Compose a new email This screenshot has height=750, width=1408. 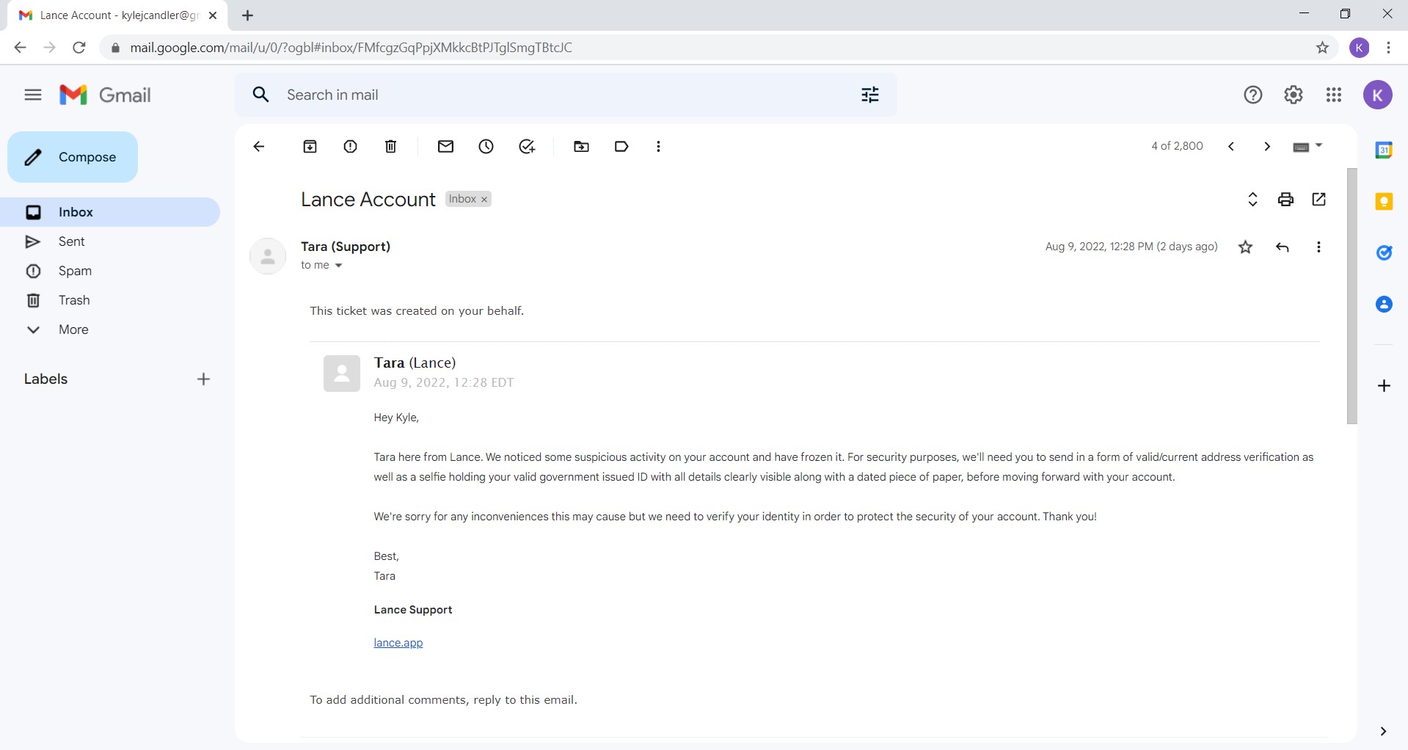pyautogui.click(x=73, y=157)
